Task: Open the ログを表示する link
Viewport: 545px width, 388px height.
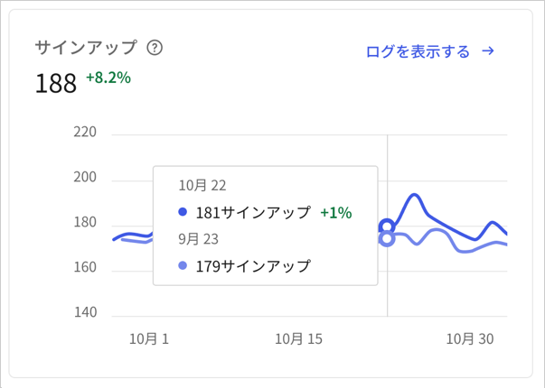Action: click(x=430, y=51)
